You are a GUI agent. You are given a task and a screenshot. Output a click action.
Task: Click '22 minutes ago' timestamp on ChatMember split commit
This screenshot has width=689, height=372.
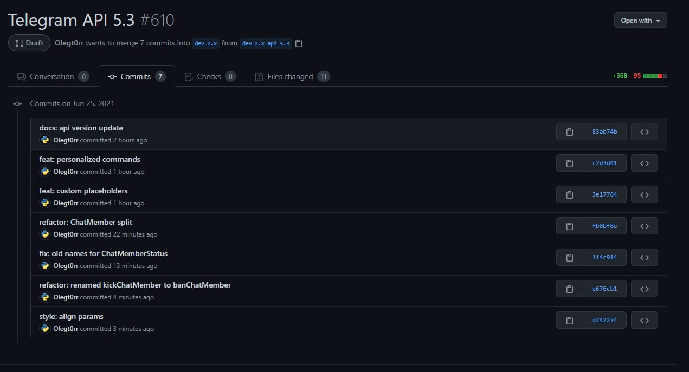[135, 234]
